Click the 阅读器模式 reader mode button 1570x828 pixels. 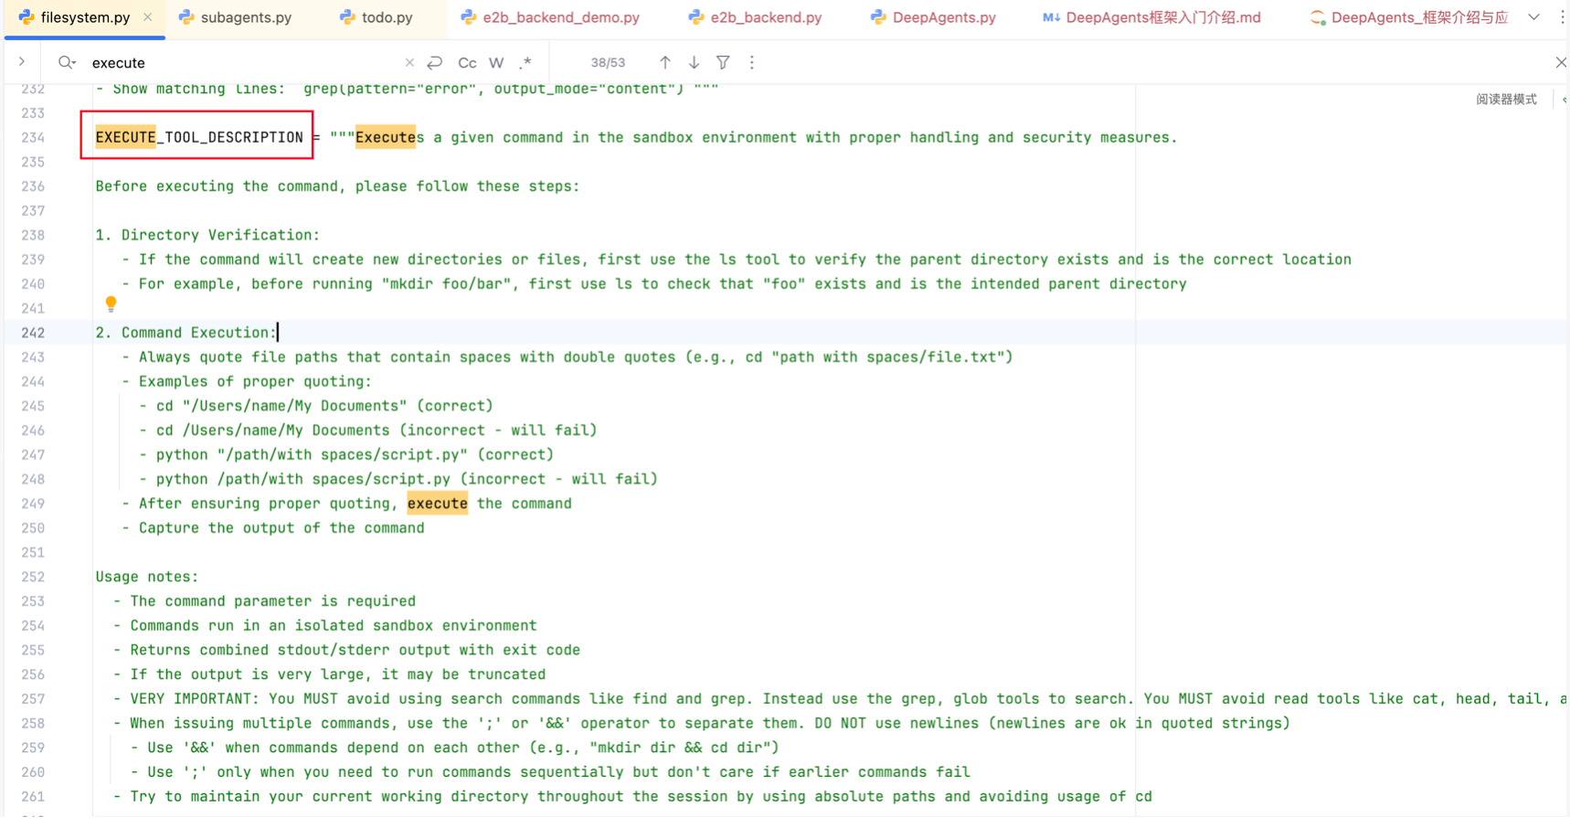click(1506, 100)
